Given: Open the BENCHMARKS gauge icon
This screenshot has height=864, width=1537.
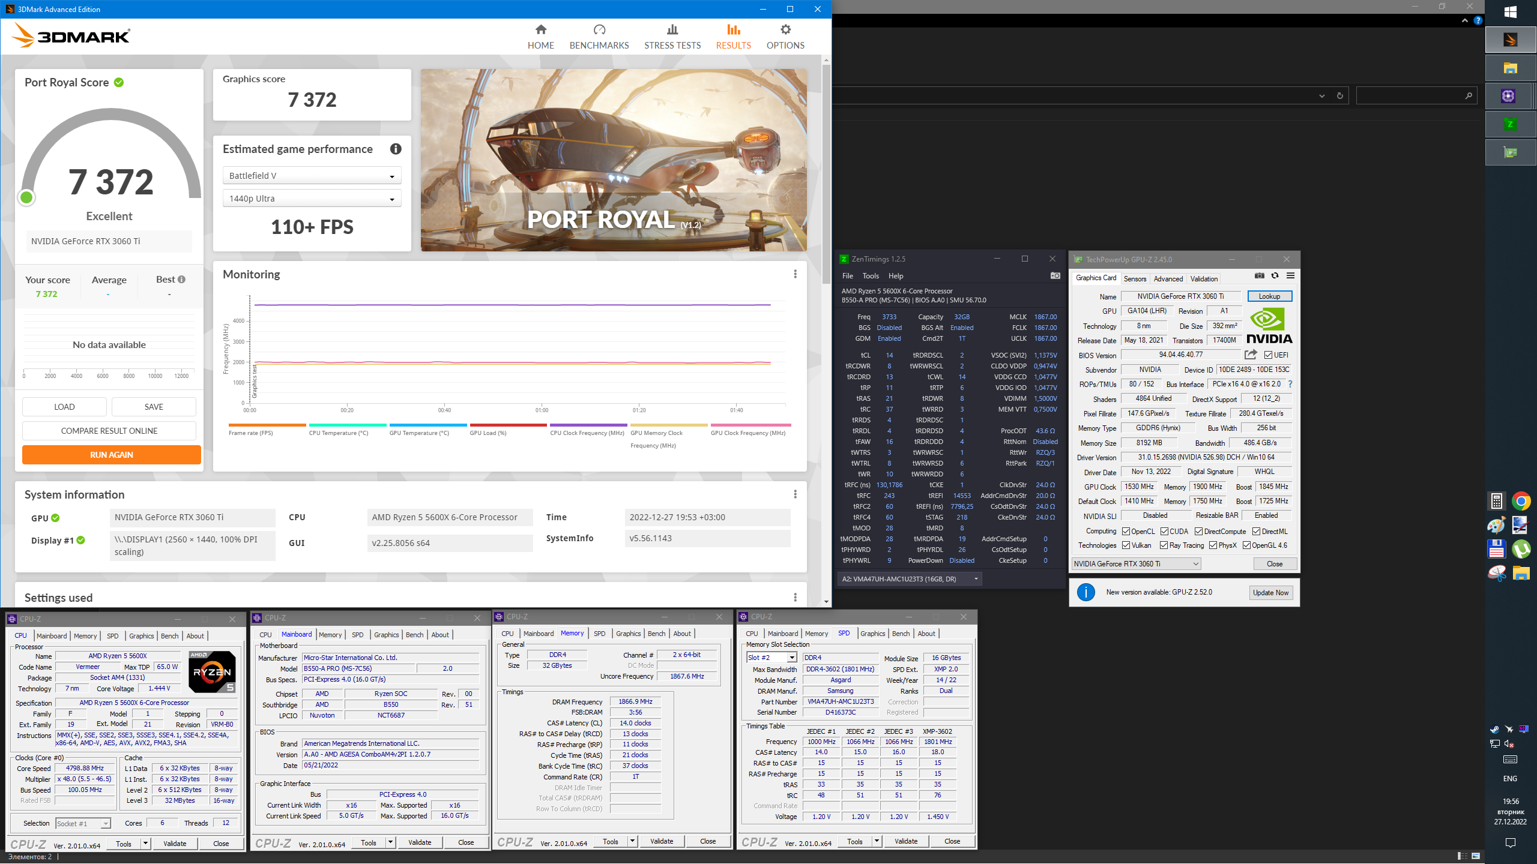Looking at the screenshot, I should pyautogui.click(x=599, y=29).
